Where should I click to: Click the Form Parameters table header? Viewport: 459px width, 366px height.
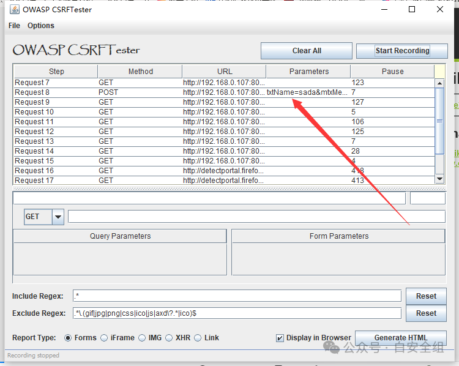(x=338, y=236)
